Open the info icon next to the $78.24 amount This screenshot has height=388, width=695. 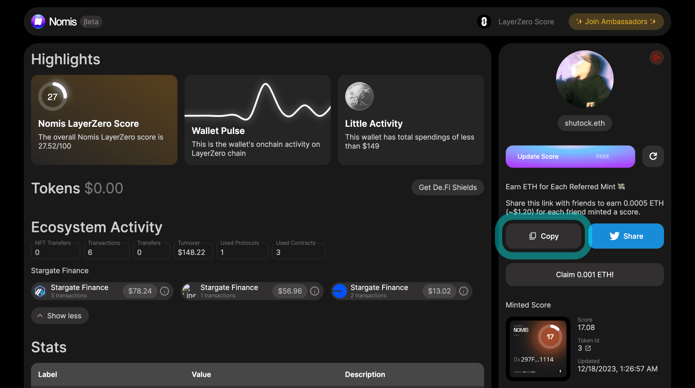pos(164,291)
